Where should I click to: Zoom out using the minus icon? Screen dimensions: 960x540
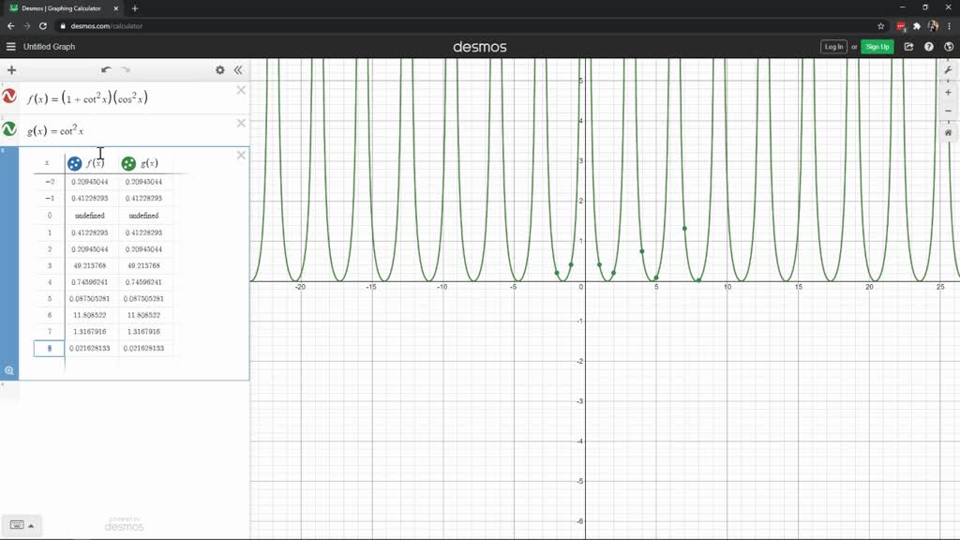point(948,112)
